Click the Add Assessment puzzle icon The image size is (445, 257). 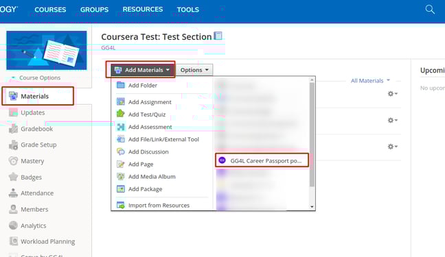[x=121, y=127]
